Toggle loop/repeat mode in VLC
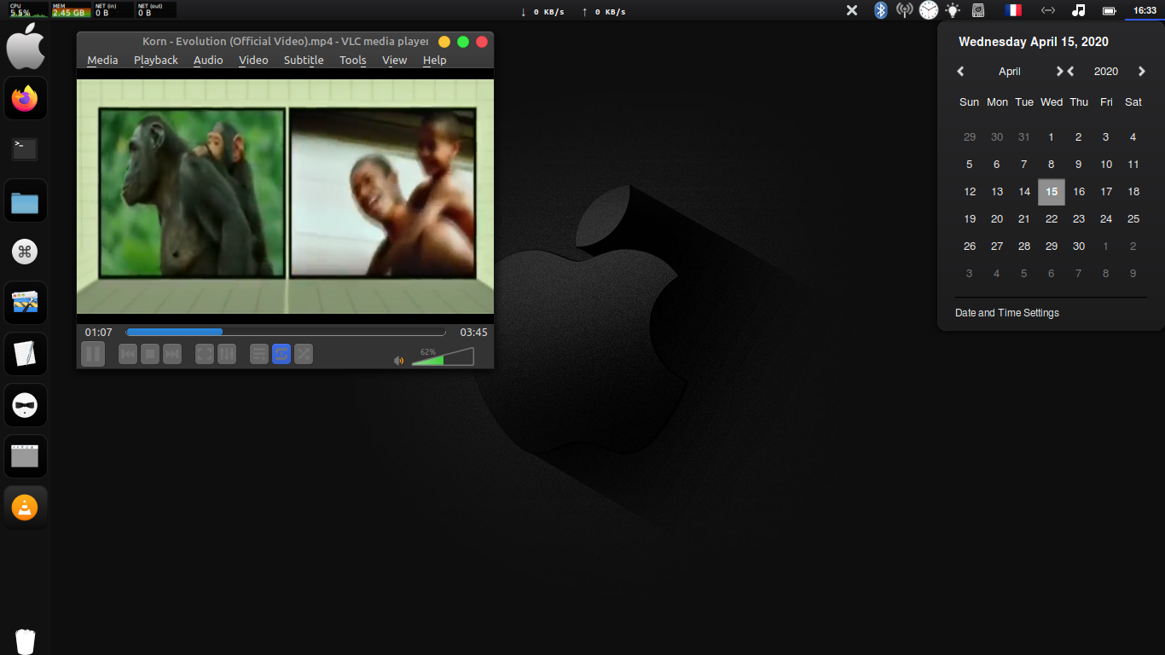The image size is (1165, 655). tap(281, 354)
